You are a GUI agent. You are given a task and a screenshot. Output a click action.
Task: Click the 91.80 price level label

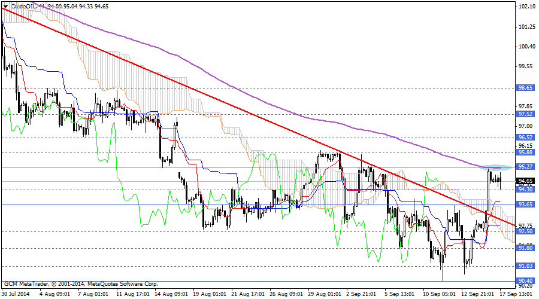[526, 248]
